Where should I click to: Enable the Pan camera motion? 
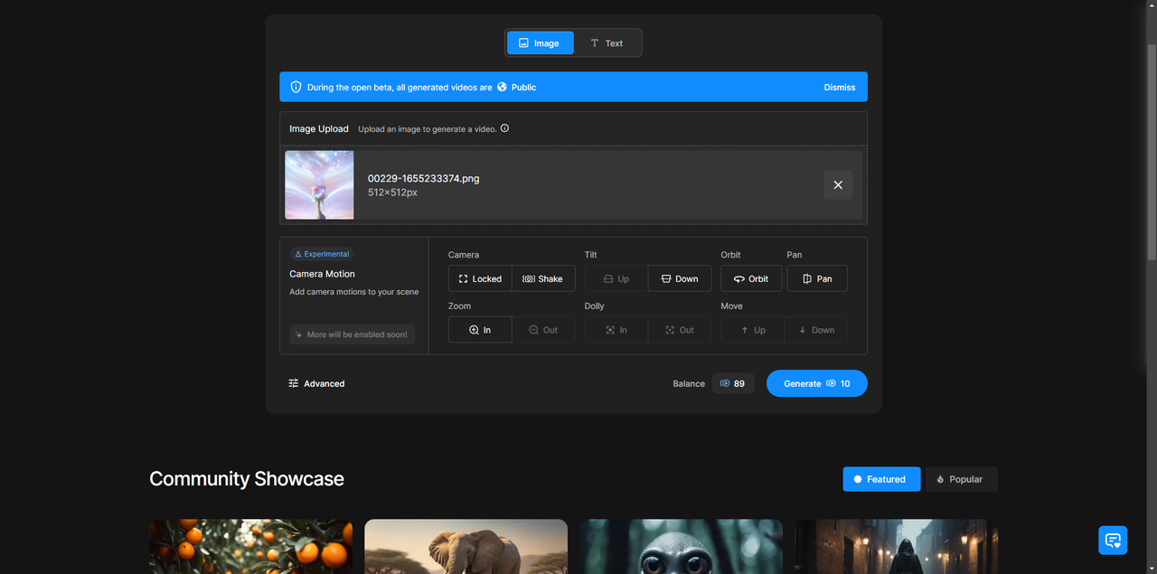point(817,278)
